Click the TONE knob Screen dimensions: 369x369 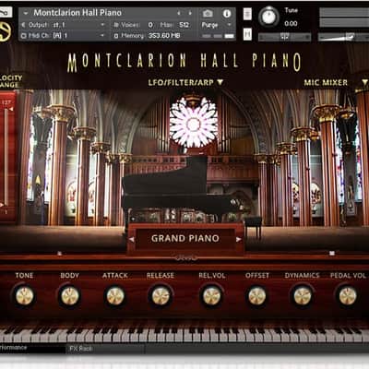click(24, 296)
